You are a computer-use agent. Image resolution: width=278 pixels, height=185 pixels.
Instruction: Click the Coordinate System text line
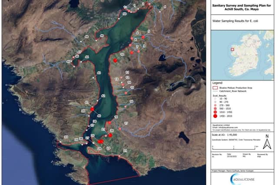(x=236, y=140)
